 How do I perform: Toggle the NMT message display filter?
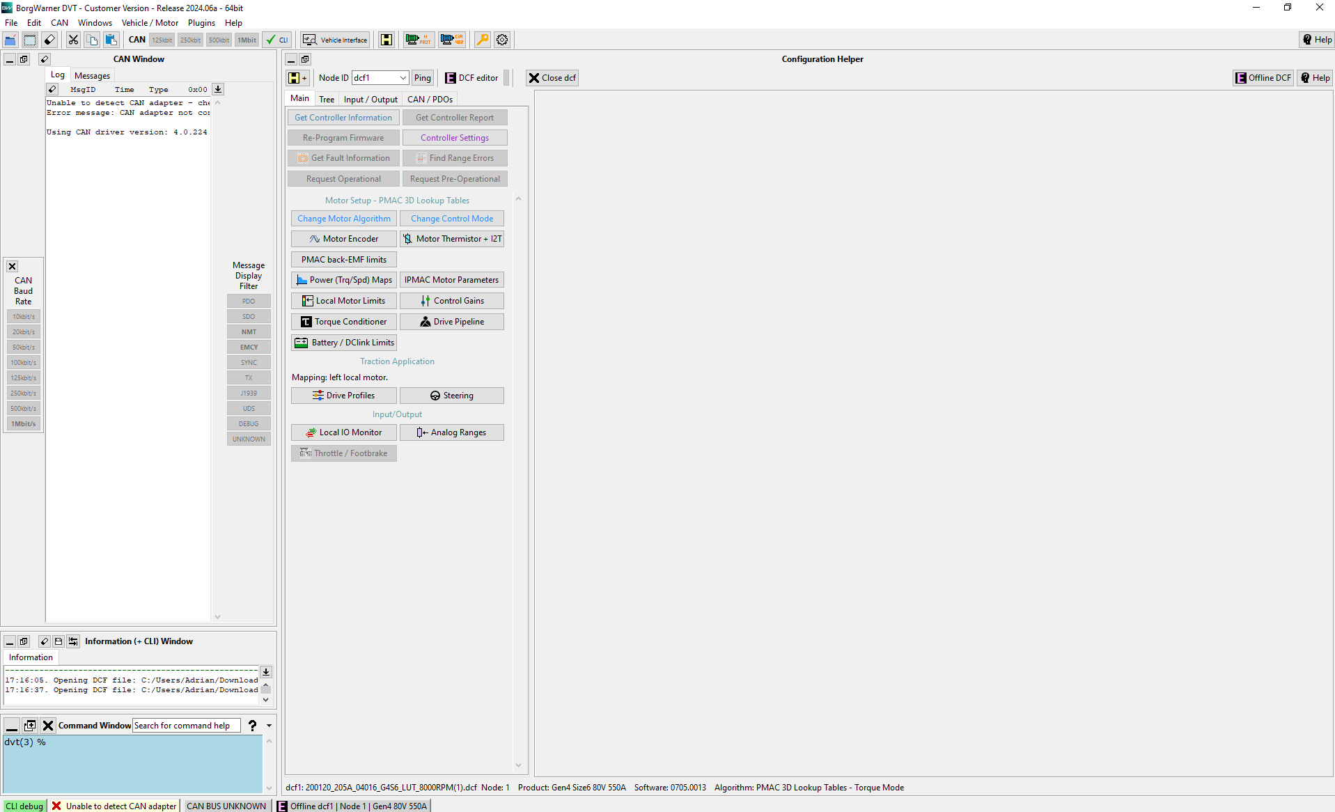point(249,332)
